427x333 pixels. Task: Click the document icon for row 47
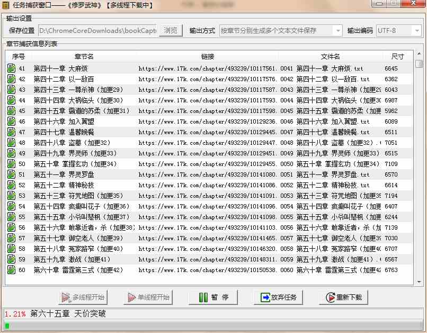(x=11, y=132)
